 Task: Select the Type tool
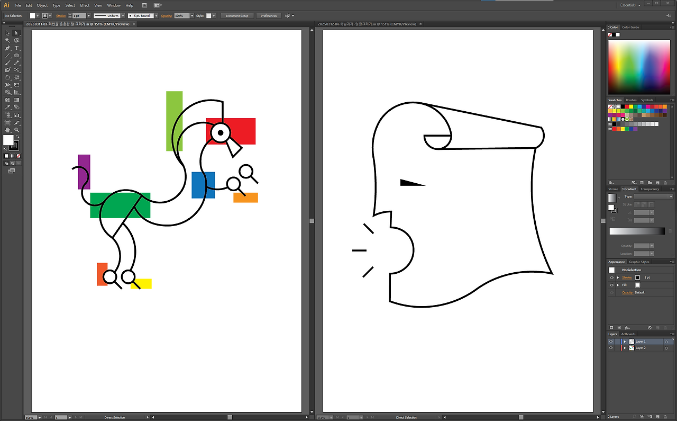click(16, 48)
